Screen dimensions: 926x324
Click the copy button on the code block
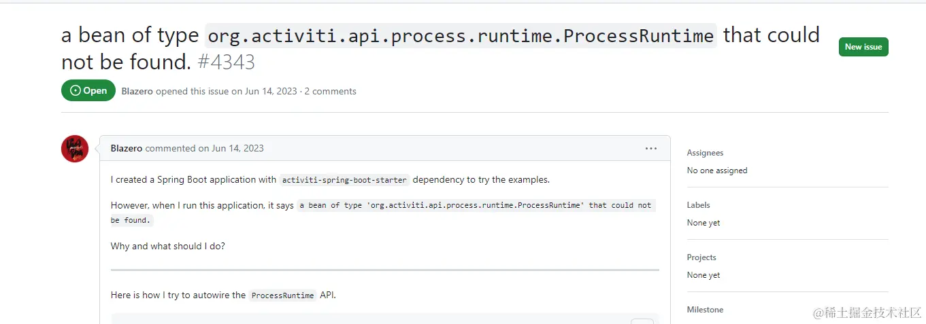point(642,321)
